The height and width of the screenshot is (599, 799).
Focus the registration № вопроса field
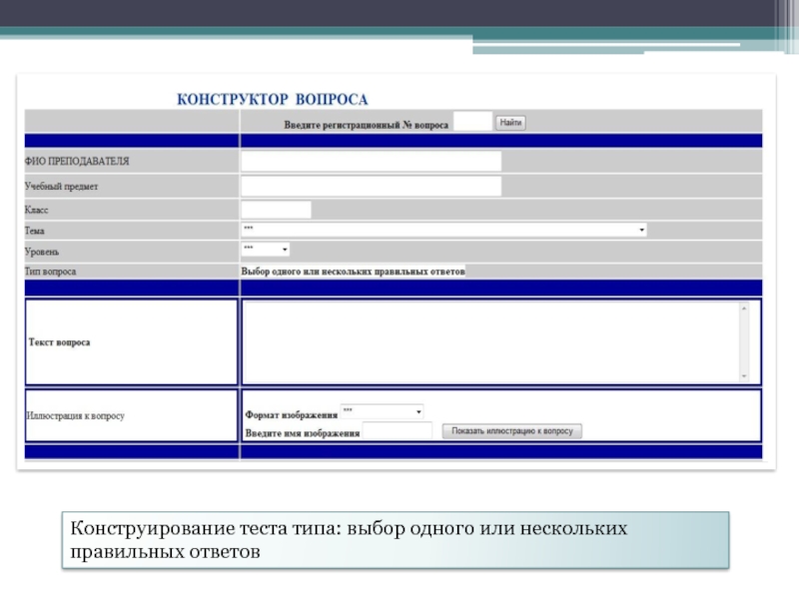point(472,122)
